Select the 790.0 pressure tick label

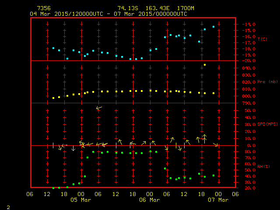(x=248, y=103)
